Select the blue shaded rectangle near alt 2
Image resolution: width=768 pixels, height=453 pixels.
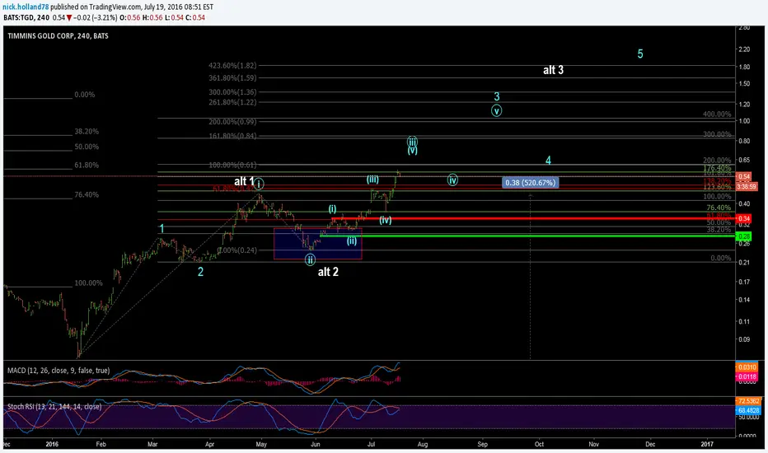point(317,244)
